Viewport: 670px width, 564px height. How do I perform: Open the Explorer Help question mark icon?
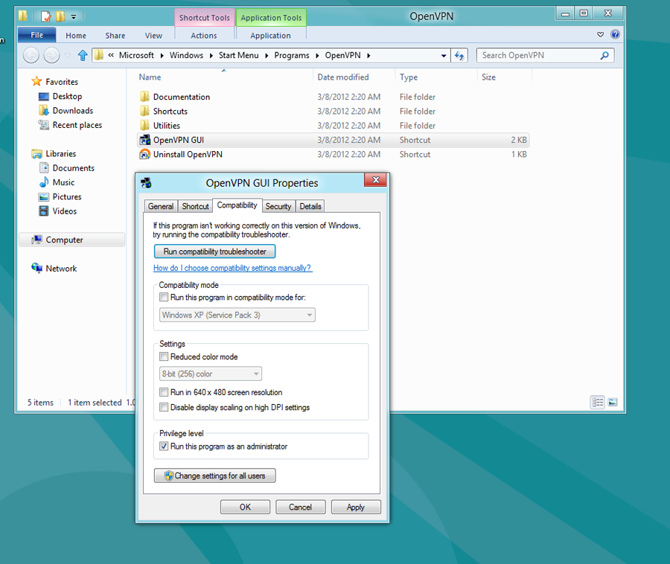click(616, 34)
